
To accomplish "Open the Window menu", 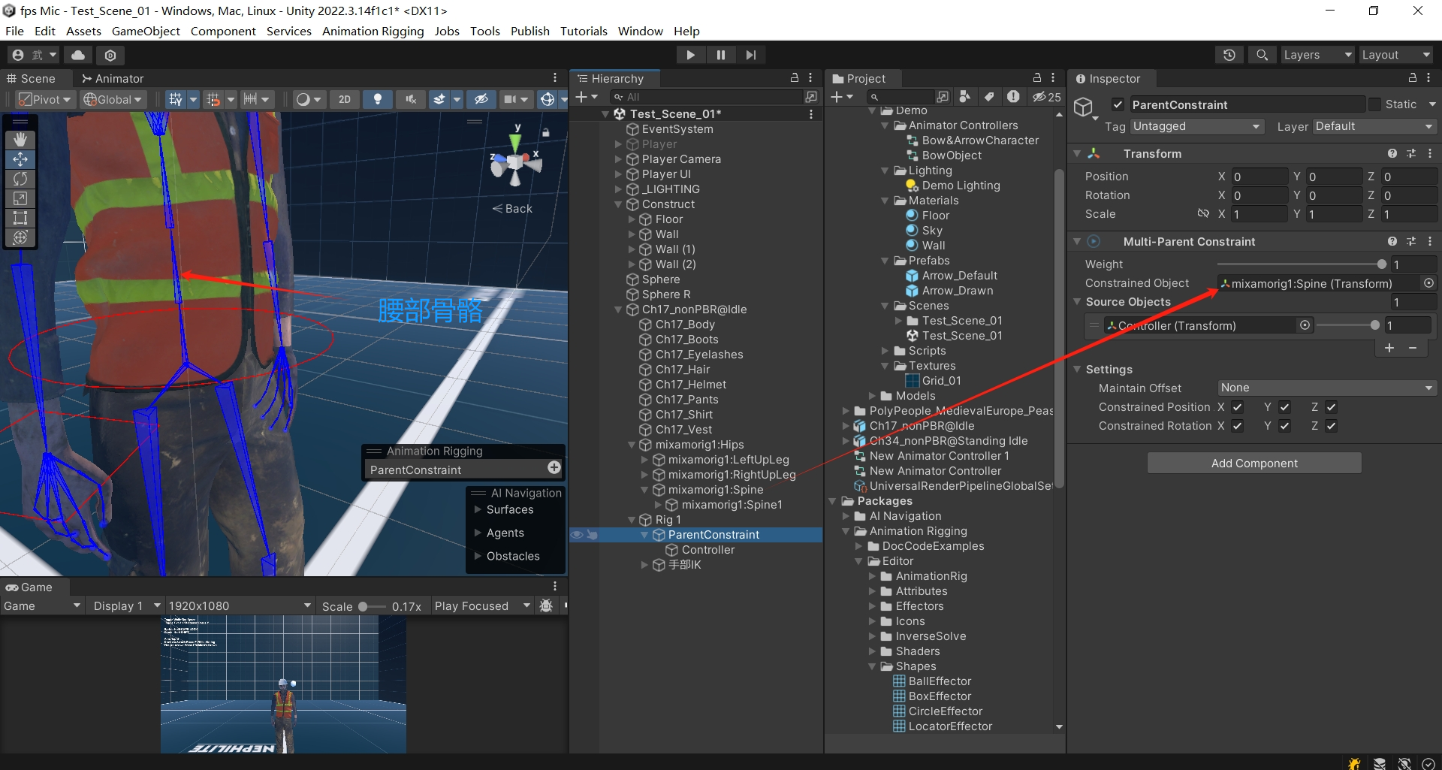I will click(640, 31).
